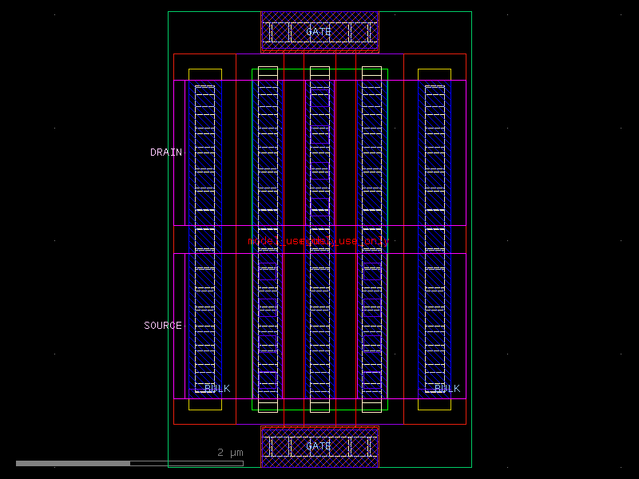The width and height of the screenshot is (639, 479).
Task: Click the yellow contact box above left BULK
Action: point(204,72)
